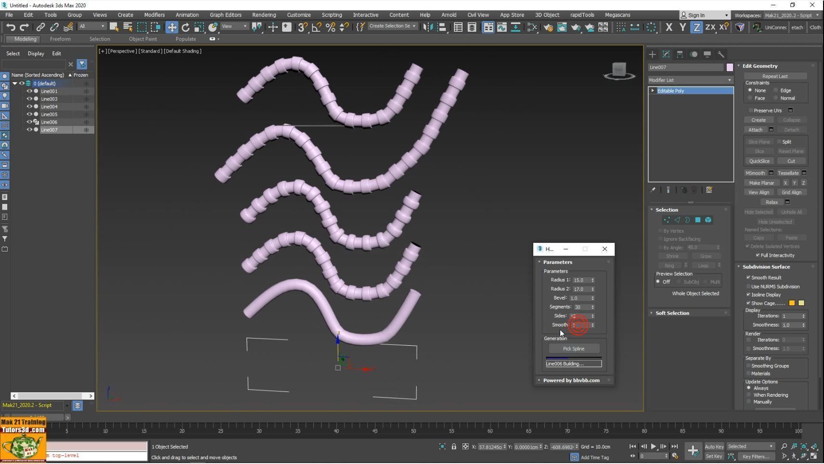Image resolution: width=824 pixels, height=464 pixels.
Task: Open the Modifier List dropdown
Action: pos(690,80)
